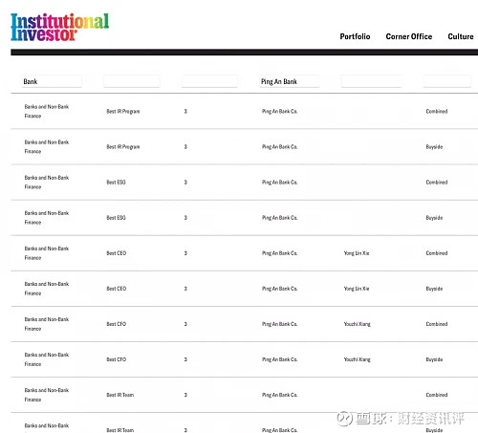Click Buyside in the Best CFO row
Image resolution: width=478 pixels, height=433 pixels.
pyautogui.click(x=434, y=359)
